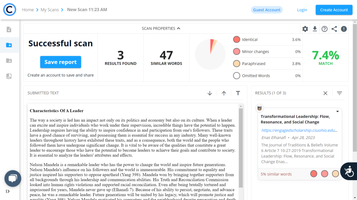Open the live chat bubble
This screenshot has width=357, height=200.
[13, 178]
